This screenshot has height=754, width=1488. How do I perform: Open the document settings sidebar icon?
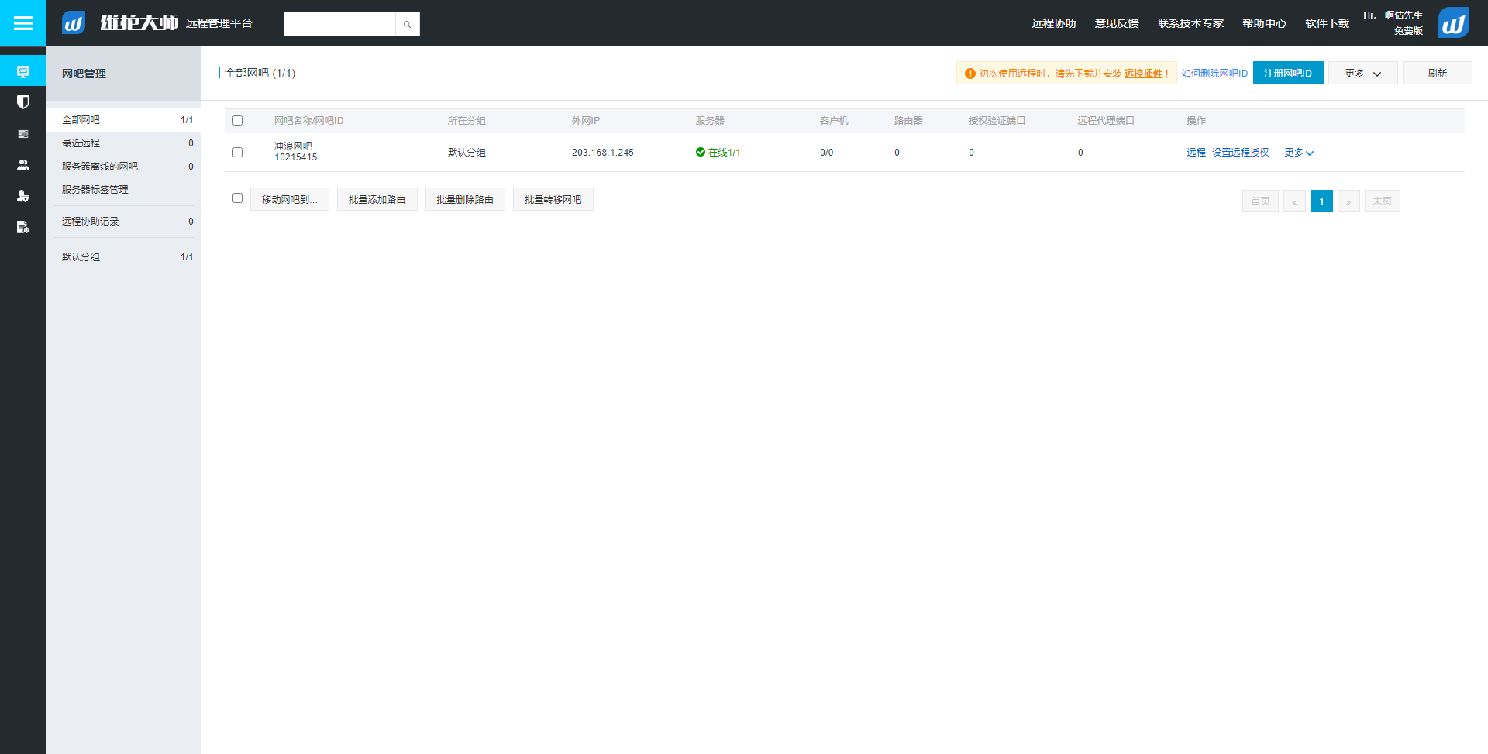(23, 227)
